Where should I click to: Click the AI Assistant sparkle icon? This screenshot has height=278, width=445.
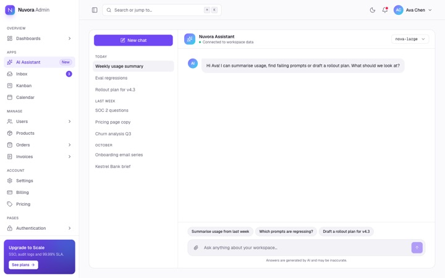[x=10, y=62]
